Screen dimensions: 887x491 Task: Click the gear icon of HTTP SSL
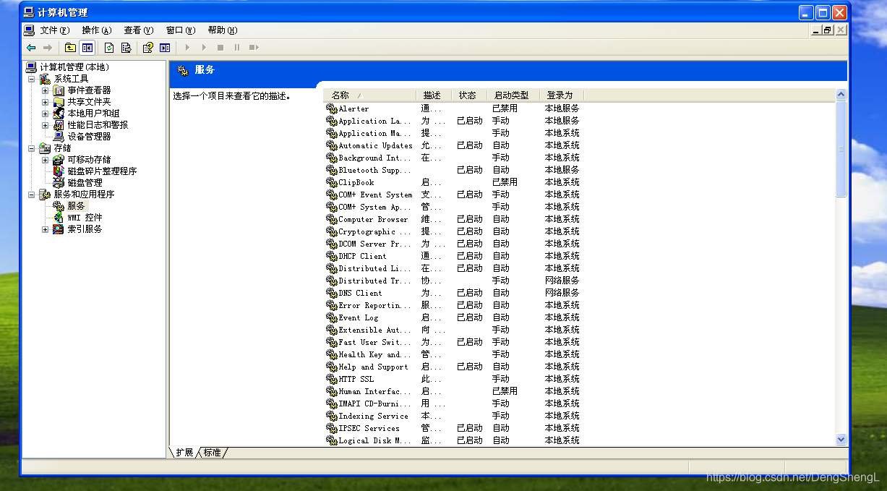pyautogui.click(x=332, y=379)
